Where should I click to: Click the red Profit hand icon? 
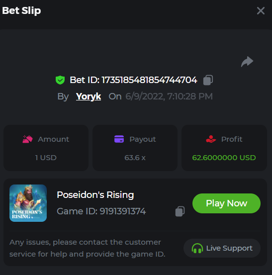tap(211, 139)
